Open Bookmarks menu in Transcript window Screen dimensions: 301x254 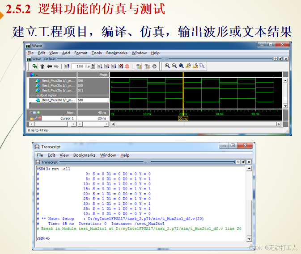click(84, 155)
